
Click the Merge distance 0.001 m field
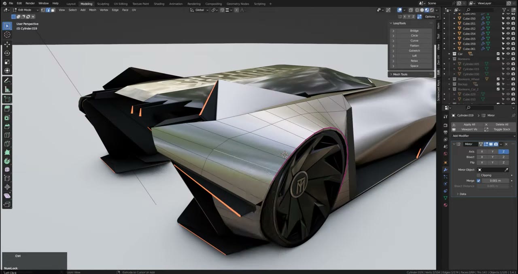pyautogui.click(x=495, y=181)
